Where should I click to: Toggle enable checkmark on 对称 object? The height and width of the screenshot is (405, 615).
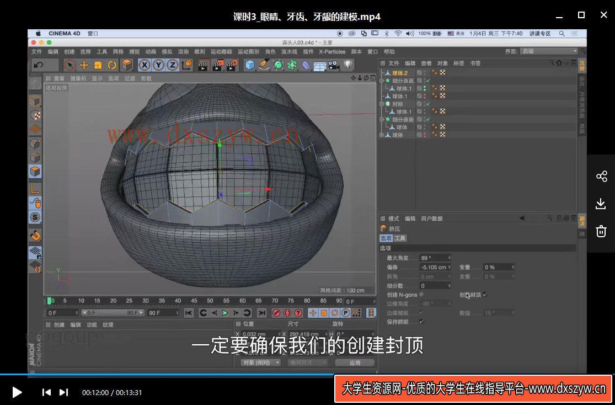point(428,104)
